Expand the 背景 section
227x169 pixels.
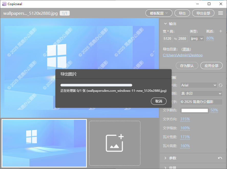point(166,167)
